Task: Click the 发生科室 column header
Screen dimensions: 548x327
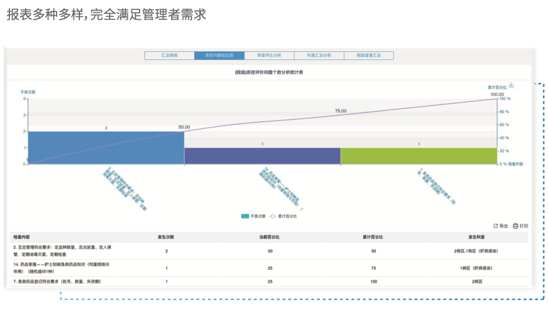Action: (476, 237)
